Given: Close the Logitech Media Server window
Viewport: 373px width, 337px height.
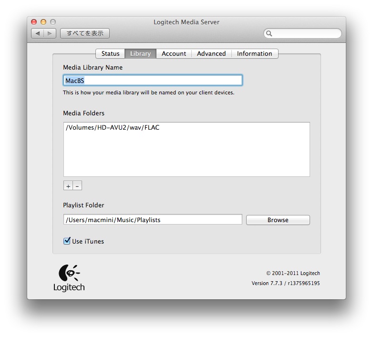Looking at the screenshot, I should pos(34,22).
